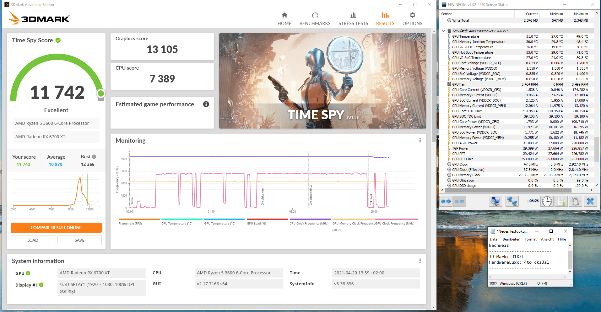Open the BENCHMARKS tab

[x=315, y=19]
